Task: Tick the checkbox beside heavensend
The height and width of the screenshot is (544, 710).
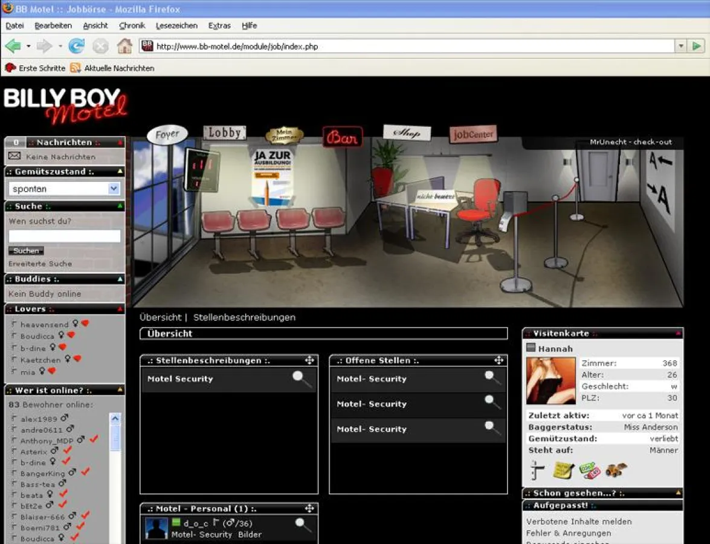Action: [x=14, y=324]
